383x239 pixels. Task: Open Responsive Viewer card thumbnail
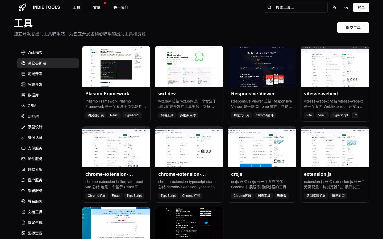[x=262, y=66]
